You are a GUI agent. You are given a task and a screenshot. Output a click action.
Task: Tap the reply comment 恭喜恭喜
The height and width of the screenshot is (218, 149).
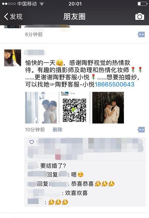pos(71,184)
